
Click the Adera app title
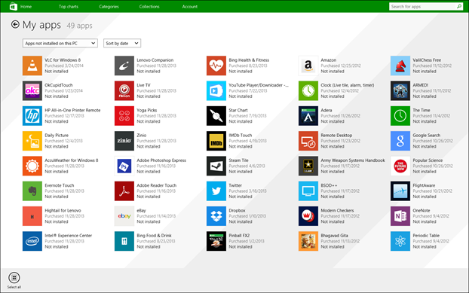tap(326, 110)
